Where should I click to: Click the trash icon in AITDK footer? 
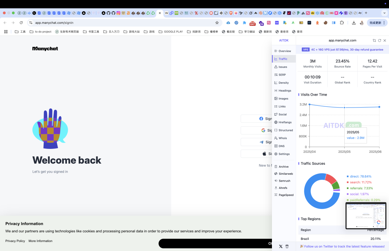pos(287,247)
